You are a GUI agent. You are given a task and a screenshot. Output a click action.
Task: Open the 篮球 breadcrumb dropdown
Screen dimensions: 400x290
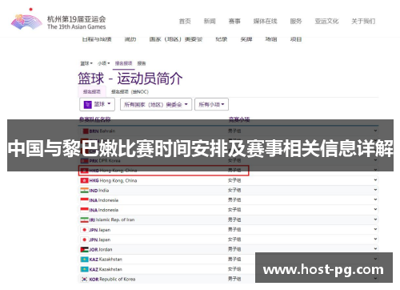86,63
